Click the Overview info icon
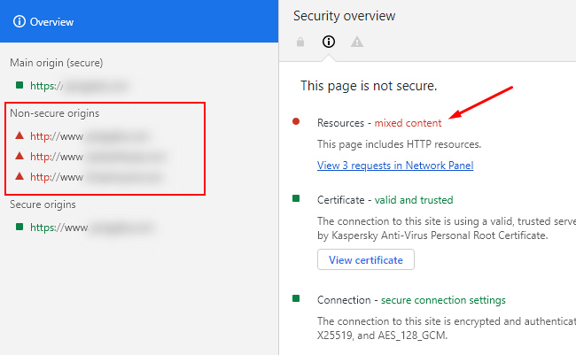Screen dimensions: 576x355 tap(19, 21)
